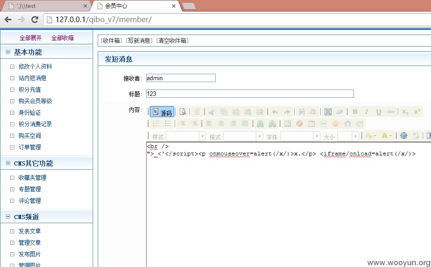Select the 会员中心 browser tab
Screen dimensions: 431x267
point(136,6)
